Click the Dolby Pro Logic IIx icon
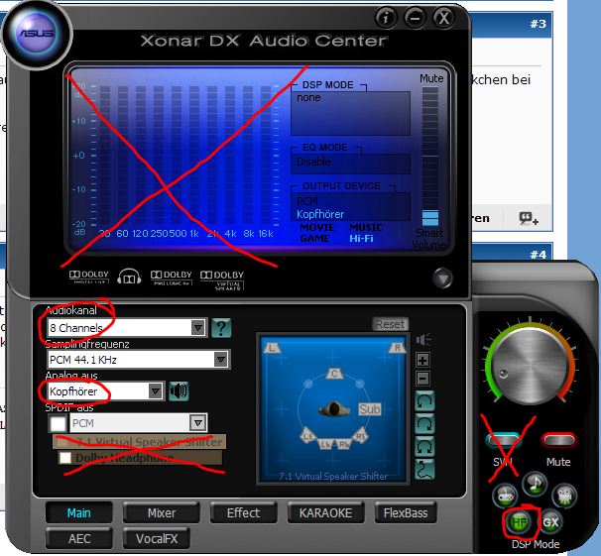The height and width of the screenshot is (556, 601). point(171,278)
